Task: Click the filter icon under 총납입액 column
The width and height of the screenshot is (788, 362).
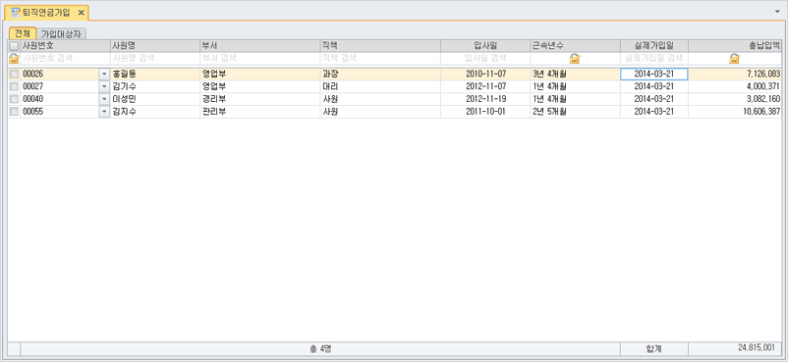Action: pyautogui.click(x=734, y=59)
